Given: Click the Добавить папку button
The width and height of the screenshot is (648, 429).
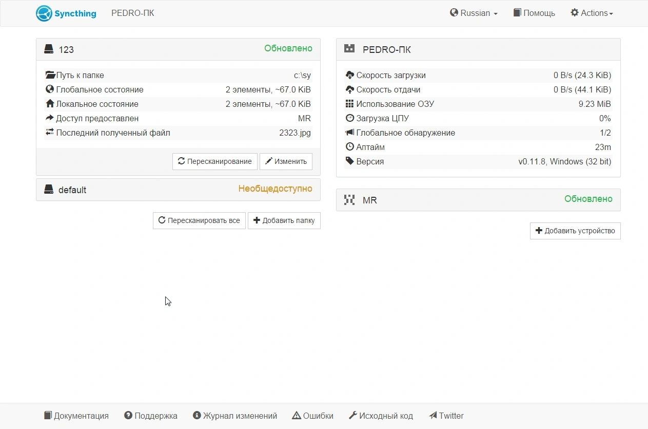Looking at the screenshot, I should pyautogui.click(x=284, y=220).
